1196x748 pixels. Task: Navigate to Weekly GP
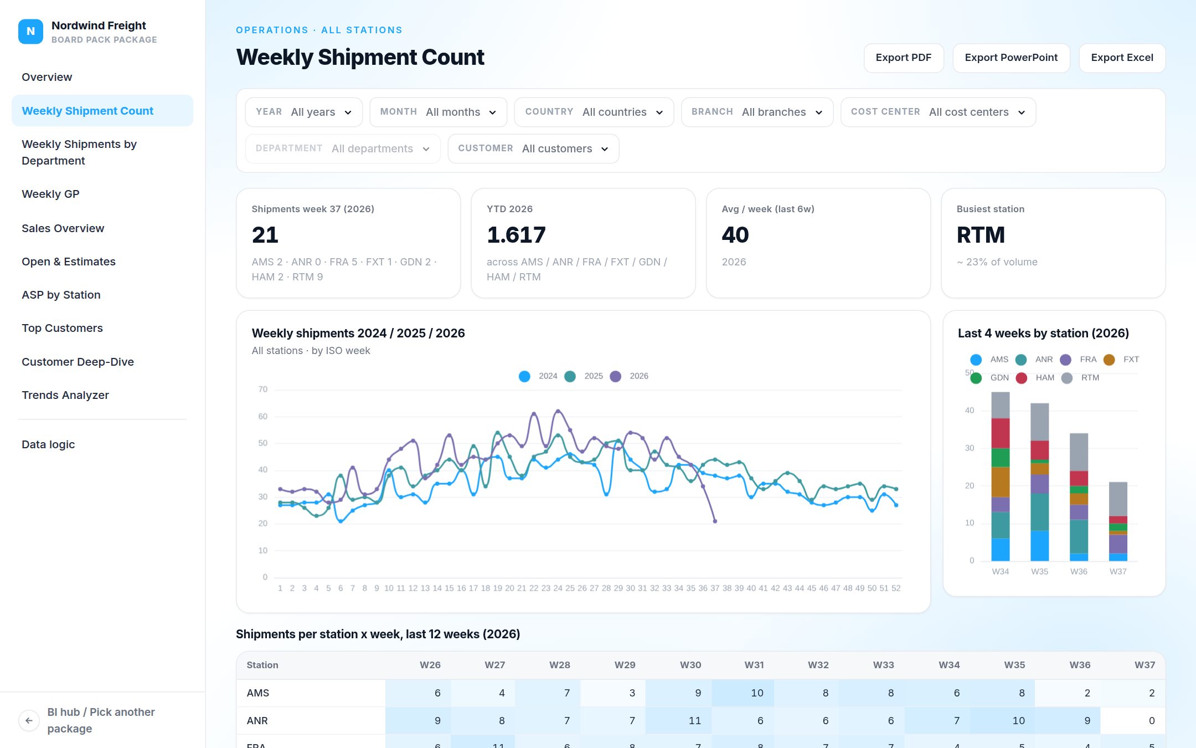[102, 194]
